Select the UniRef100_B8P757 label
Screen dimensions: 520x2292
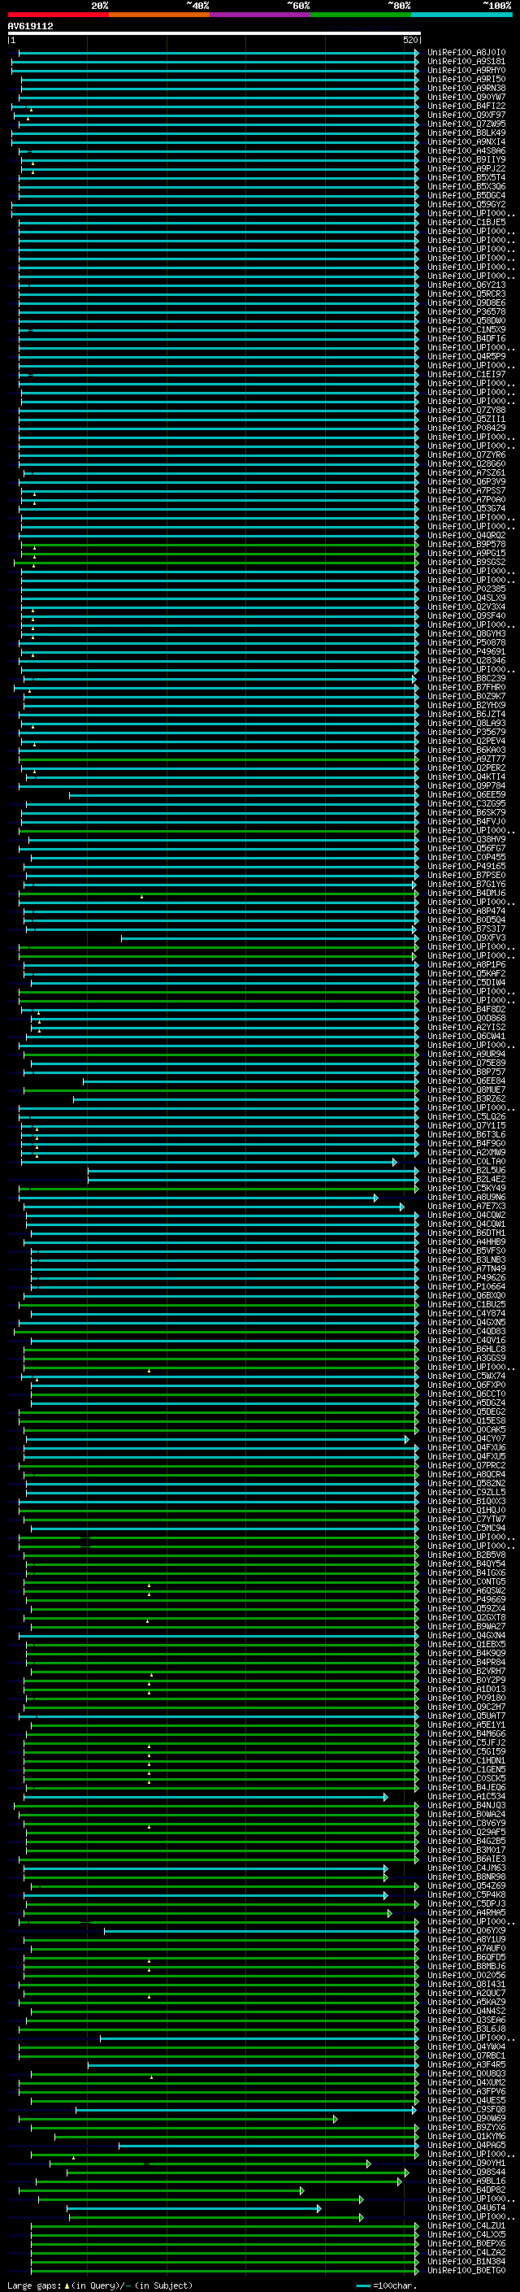click(x=466, y=1072)
